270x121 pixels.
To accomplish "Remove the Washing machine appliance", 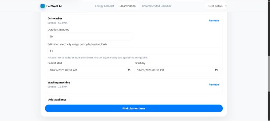I will click(x=214, y=85).
